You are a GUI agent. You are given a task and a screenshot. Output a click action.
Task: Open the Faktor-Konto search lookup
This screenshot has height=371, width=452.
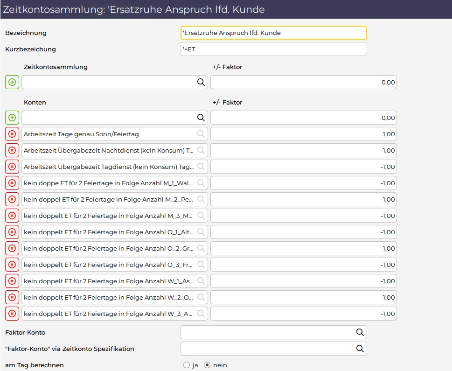(x=360, y=332)
